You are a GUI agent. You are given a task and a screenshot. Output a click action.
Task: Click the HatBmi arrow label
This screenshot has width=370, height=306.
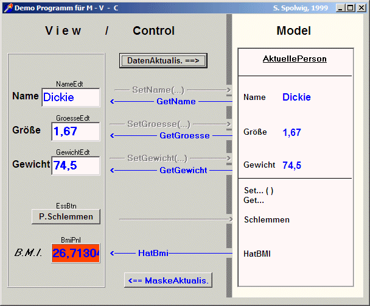(x=153, y=252)
